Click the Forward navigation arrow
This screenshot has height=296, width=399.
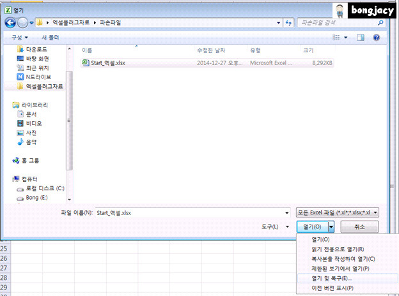(22, 23)
